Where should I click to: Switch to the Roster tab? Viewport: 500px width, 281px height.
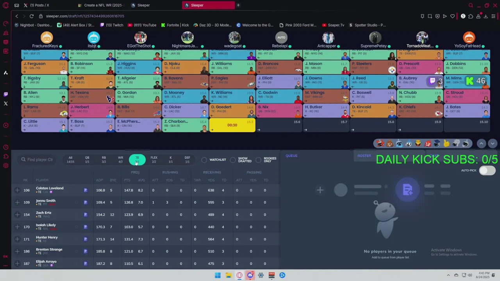click(x=364, y=156)
